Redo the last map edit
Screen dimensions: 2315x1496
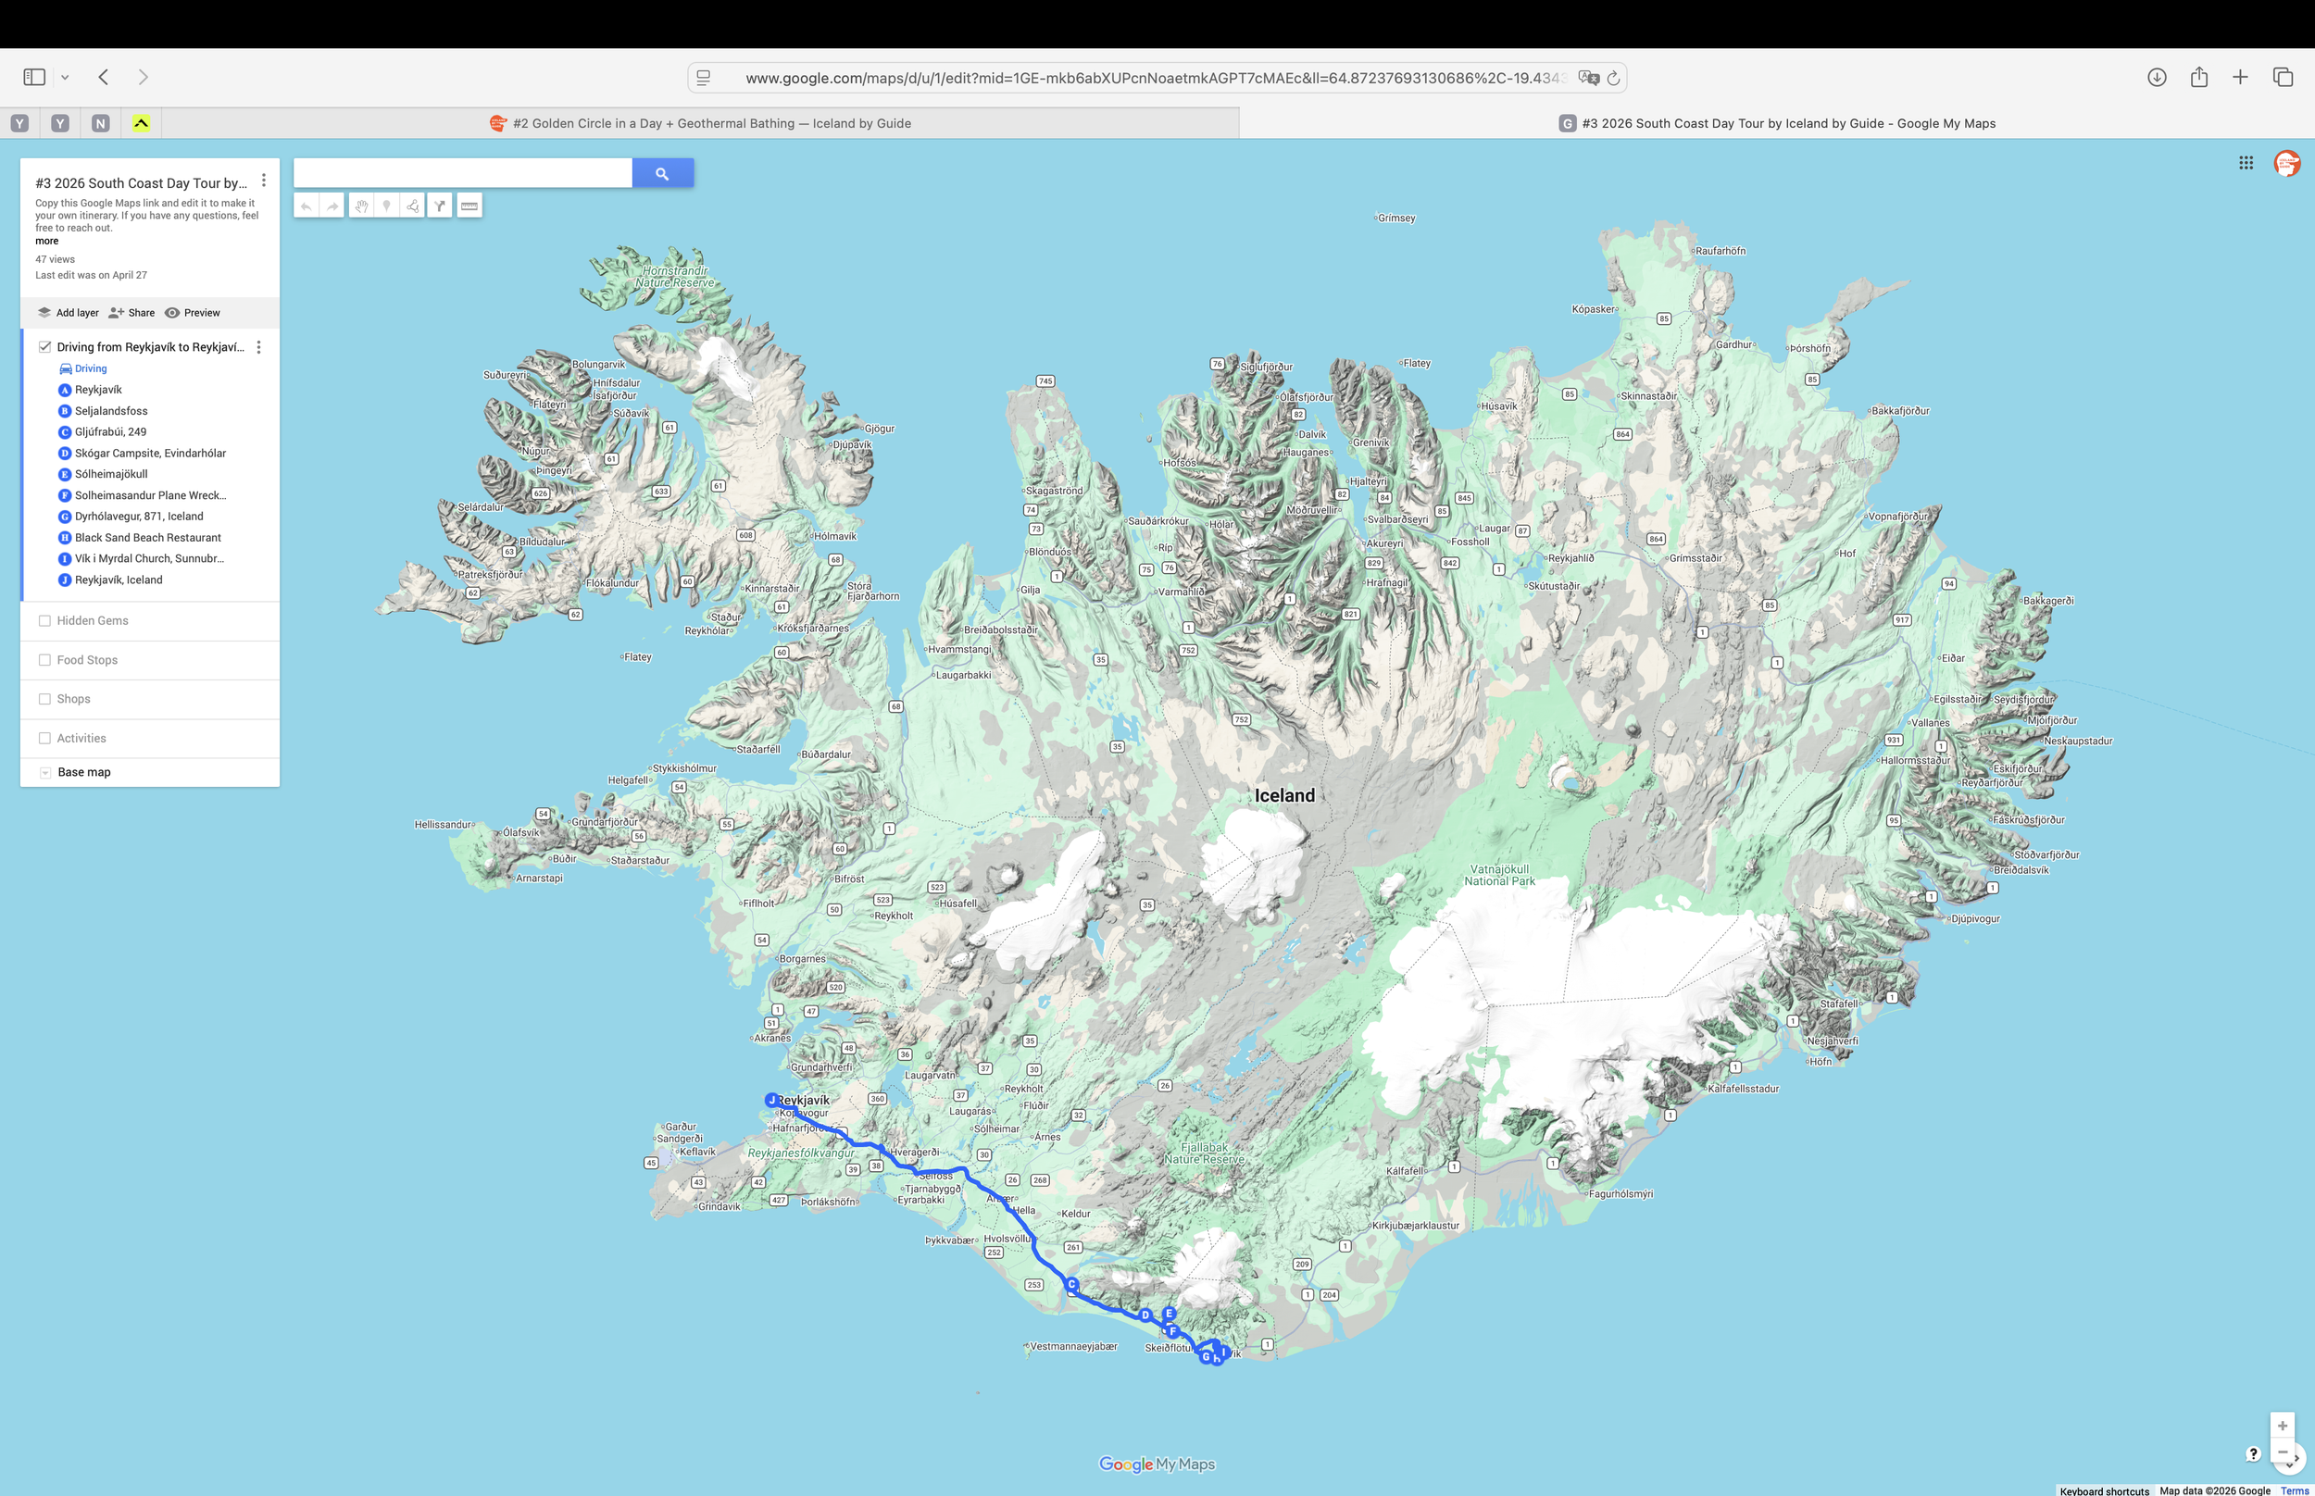click(x=332, y=206)
